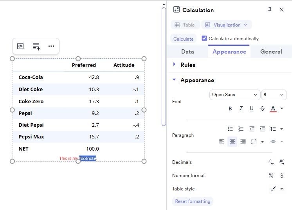Toggle center paragraph alignment
Screen dimensions: 292x210
233,142
